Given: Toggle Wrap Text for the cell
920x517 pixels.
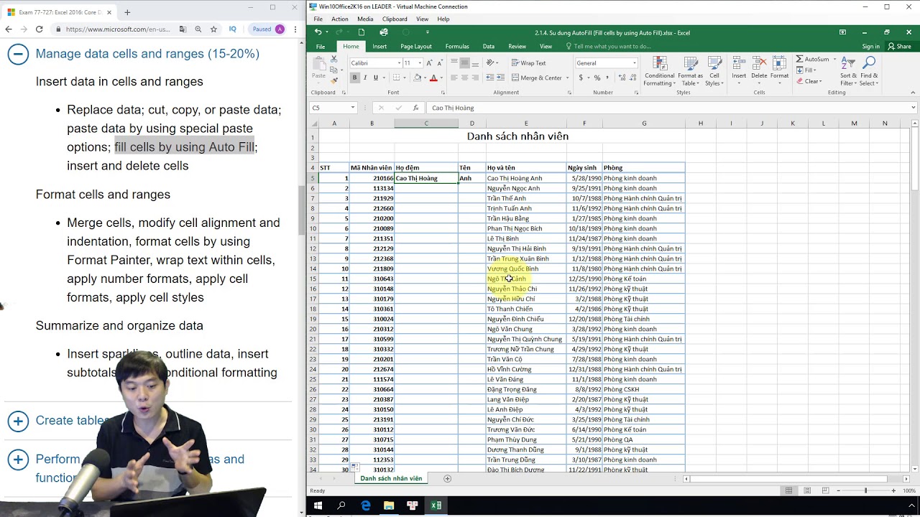Looking at the screenshot, I should pos(528,63).
